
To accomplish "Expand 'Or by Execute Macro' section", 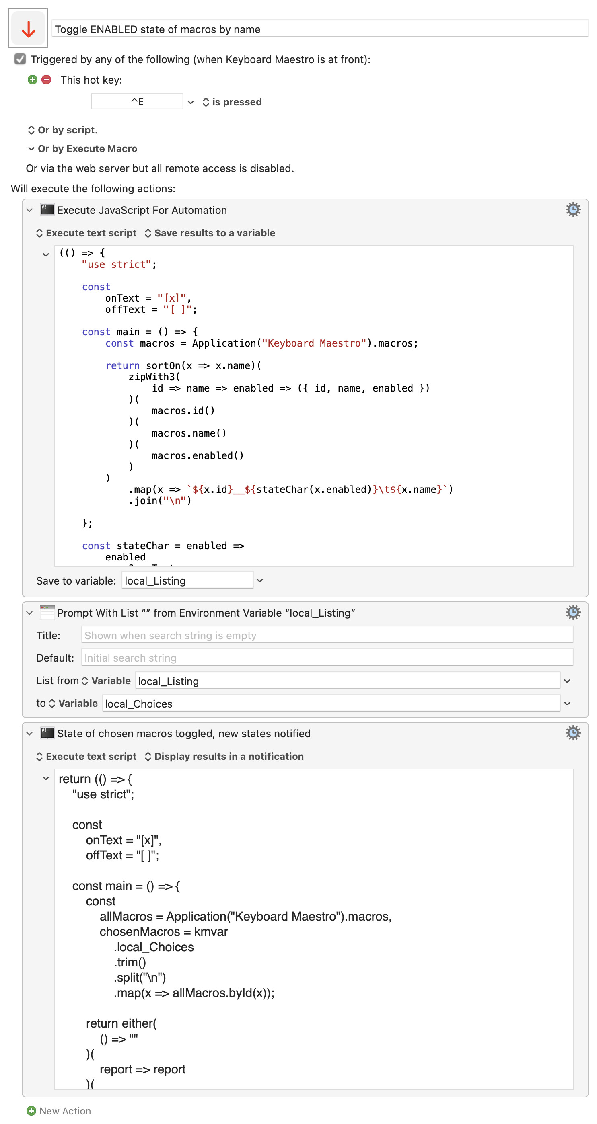I will (82, 149).
